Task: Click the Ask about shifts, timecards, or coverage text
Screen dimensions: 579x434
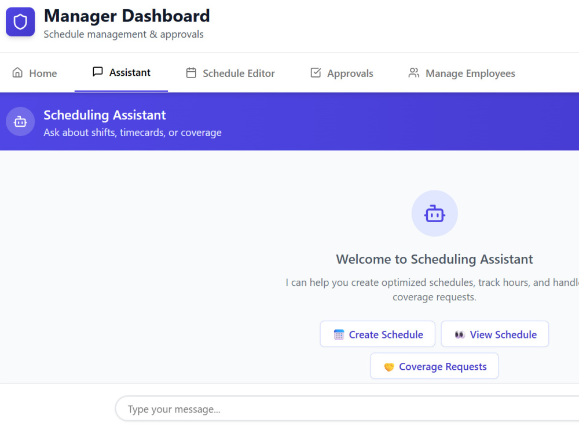Action: [x=133, y=133]
